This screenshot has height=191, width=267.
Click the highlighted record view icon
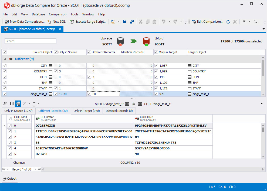point(18,103)
